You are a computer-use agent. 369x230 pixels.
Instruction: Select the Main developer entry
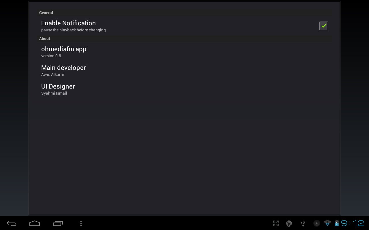pos(184,70)
